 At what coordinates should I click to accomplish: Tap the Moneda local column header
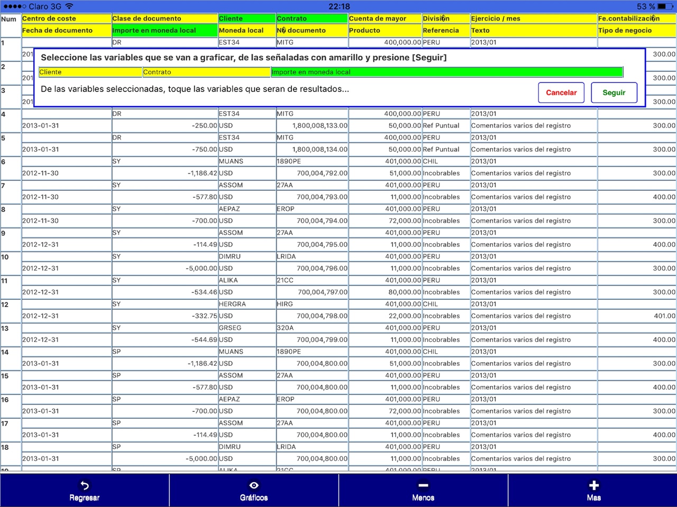click(247, 31)
